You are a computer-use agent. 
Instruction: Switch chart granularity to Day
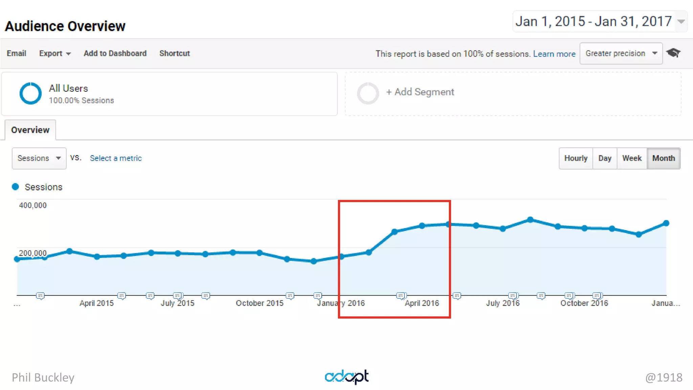605,158
